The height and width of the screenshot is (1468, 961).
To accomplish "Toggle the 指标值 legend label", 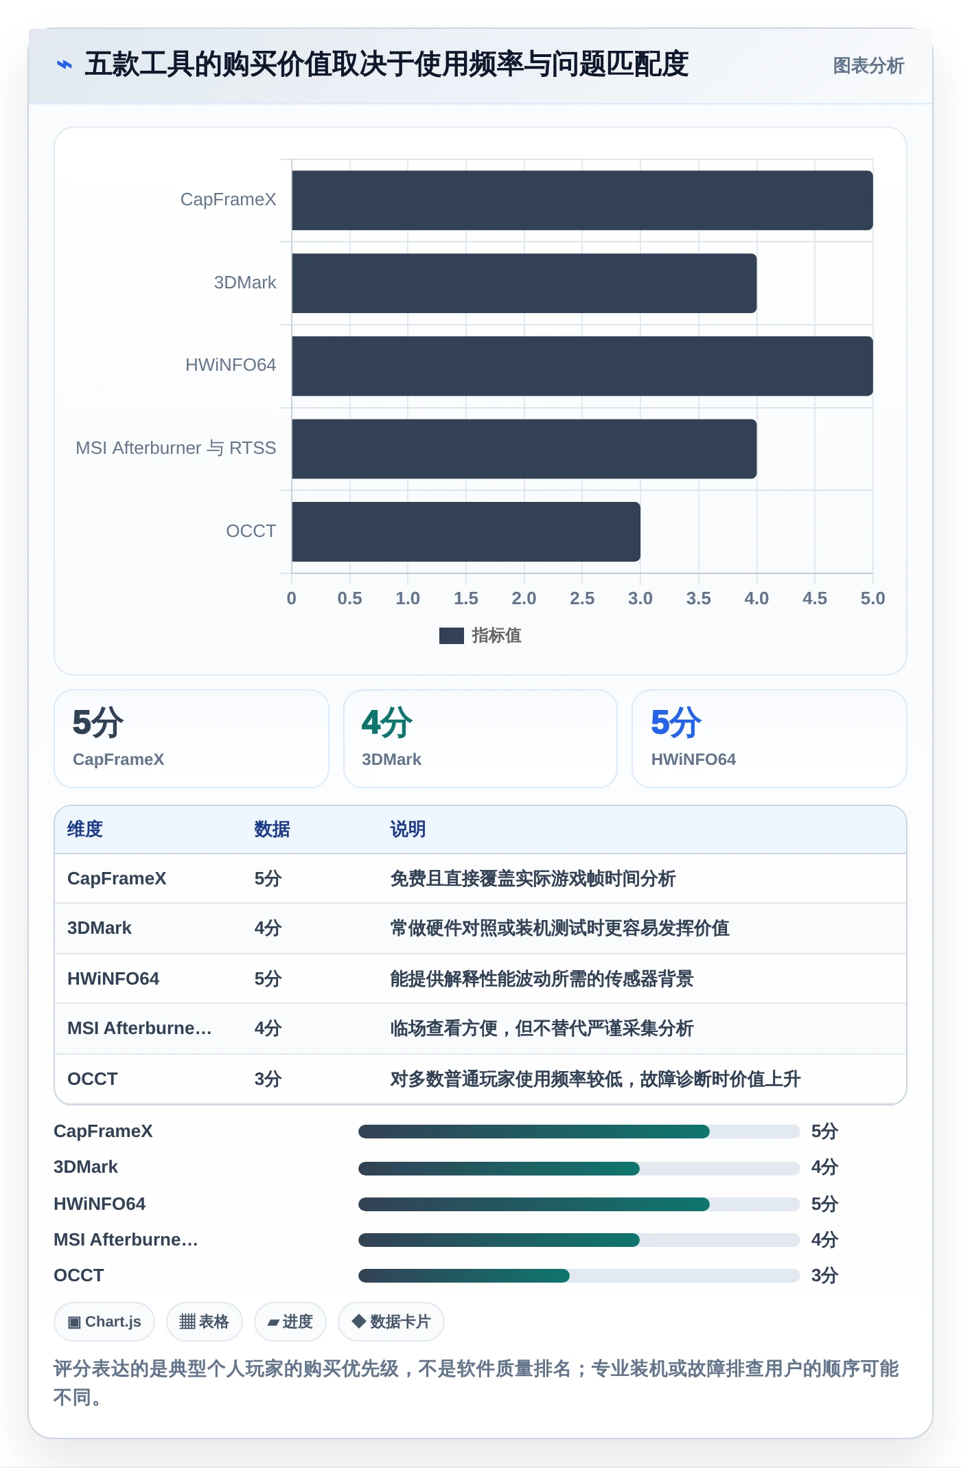I will pyautogui.click(x=496, y=636).
